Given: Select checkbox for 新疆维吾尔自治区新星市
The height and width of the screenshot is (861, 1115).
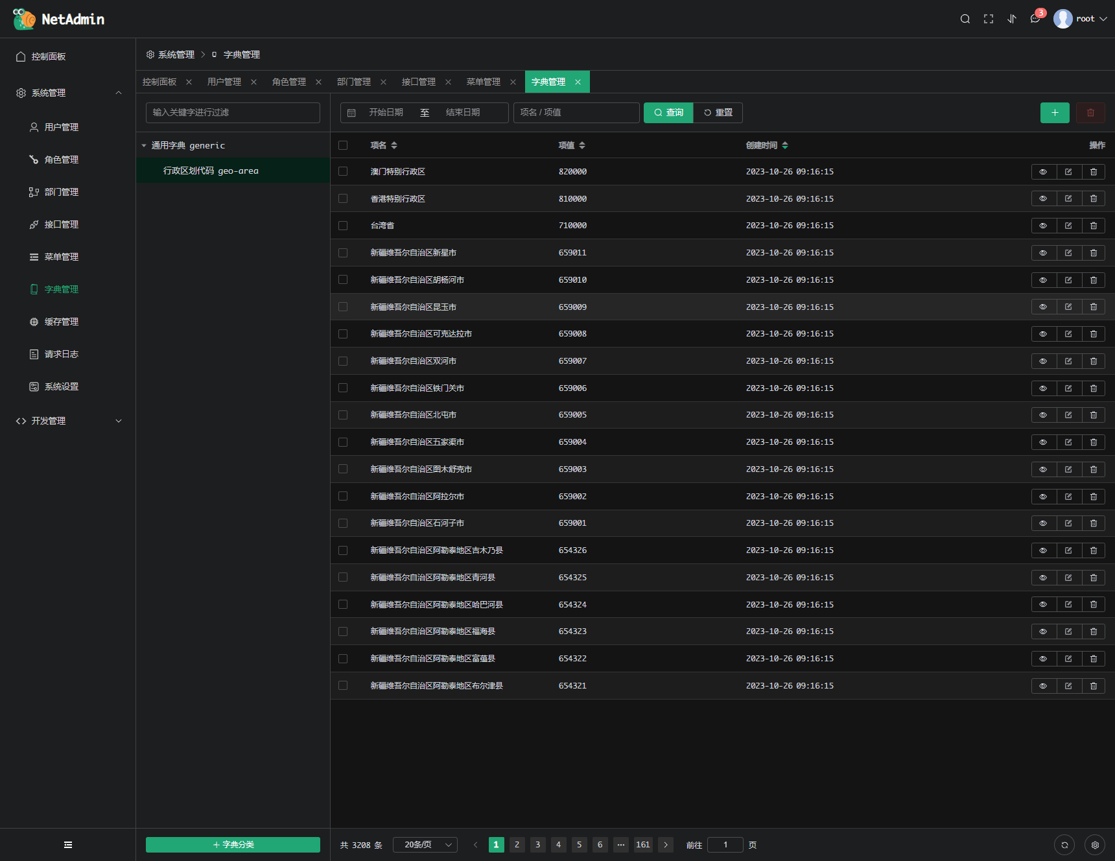Looking at the screenshot, I should click(343, 253).
